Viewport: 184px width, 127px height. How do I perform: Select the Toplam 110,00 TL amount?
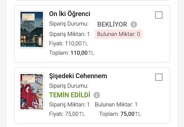pyautogui.click(x=71, y=53)
